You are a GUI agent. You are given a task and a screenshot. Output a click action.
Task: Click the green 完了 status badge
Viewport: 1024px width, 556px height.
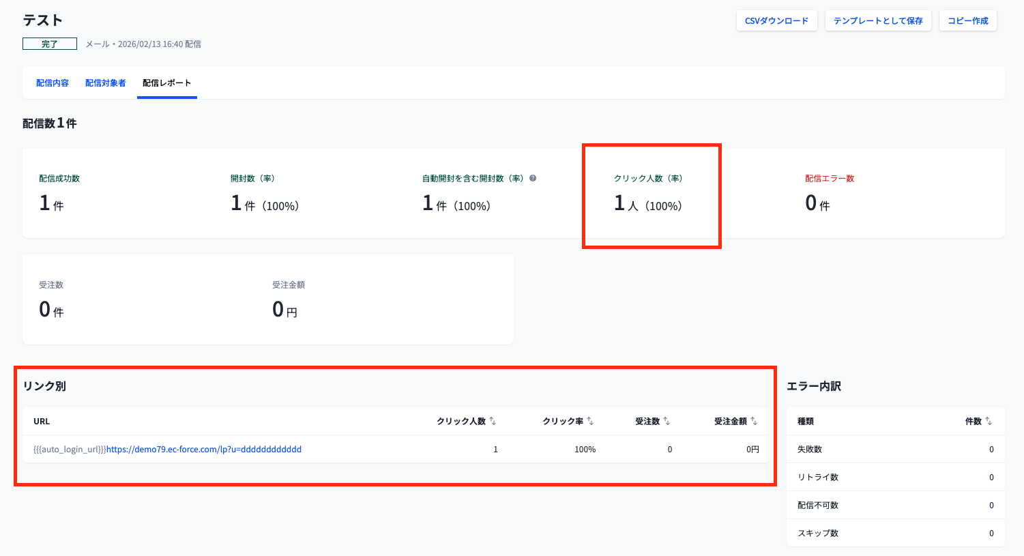tap(50, 44)
